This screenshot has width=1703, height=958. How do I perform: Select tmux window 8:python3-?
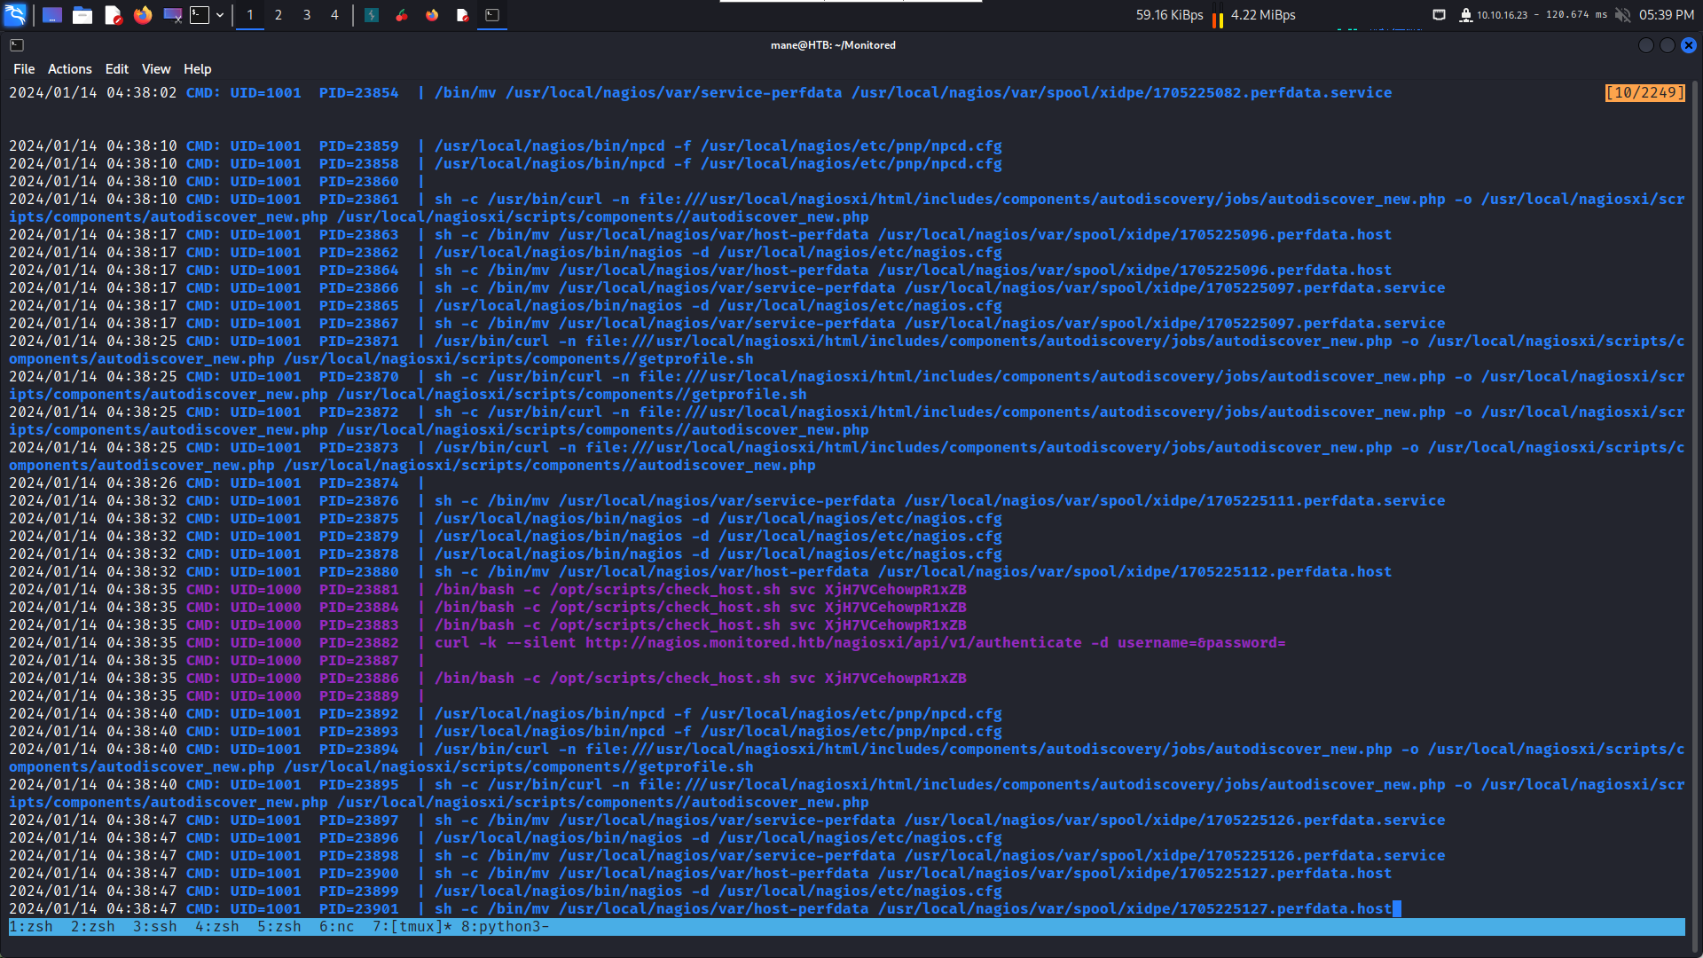506,927
